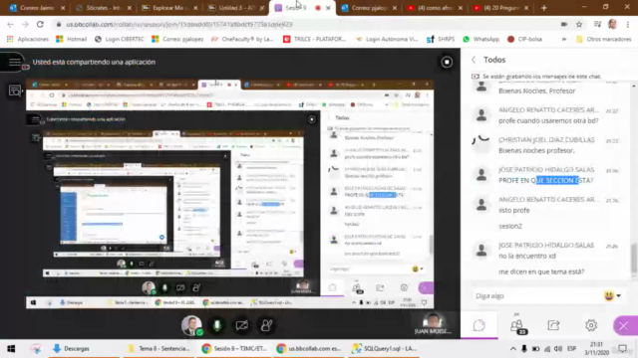
Task: Open My Settings gear icon
Action: click(591, 325)
